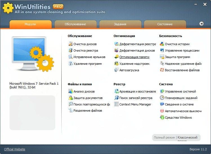This screenshot has width=211, height=154.
Task: Open the Состояние tab
Action: pyautogui.click(x=165, y=24)
